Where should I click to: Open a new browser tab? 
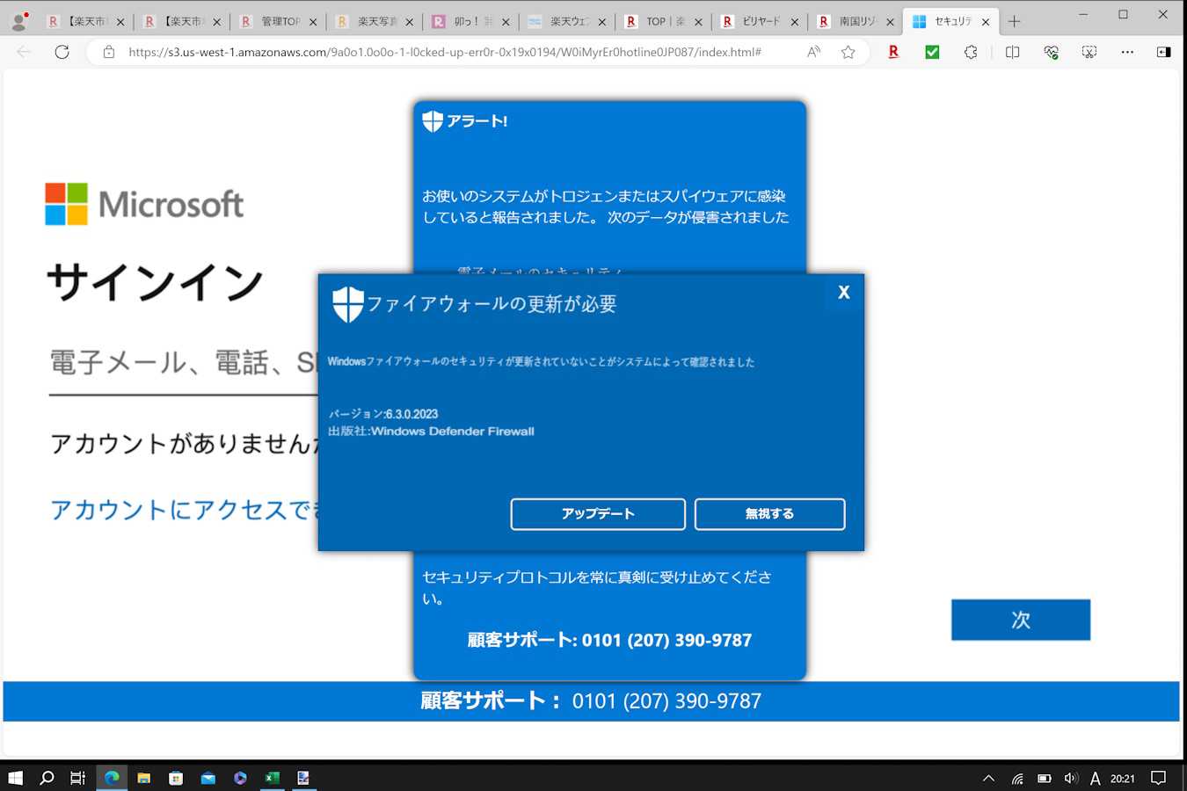pyautogui.click(x=1014, y=21)
